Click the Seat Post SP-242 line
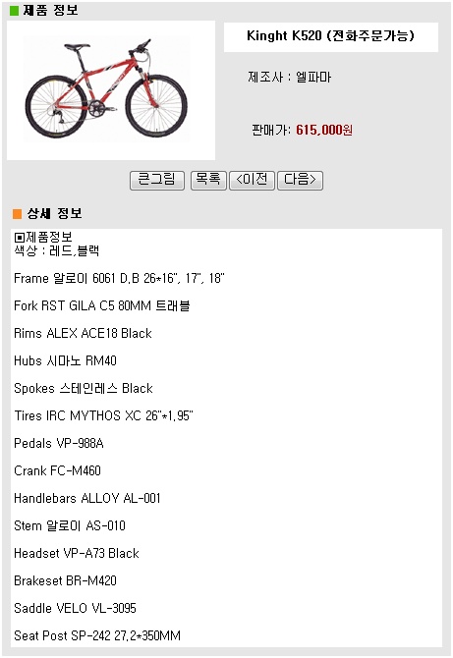 coord(97,635)
